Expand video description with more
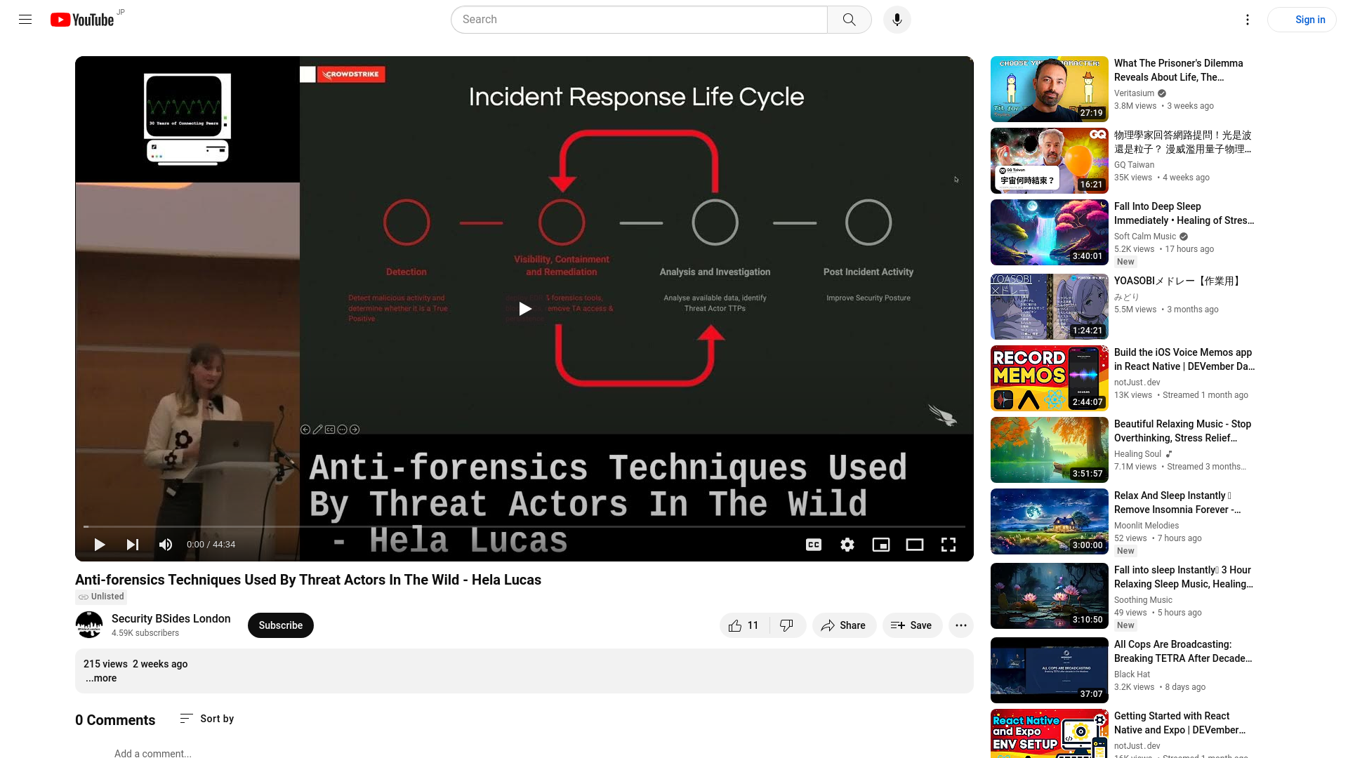Screen dimensions: 1348x758 click(x=101, y=677)
